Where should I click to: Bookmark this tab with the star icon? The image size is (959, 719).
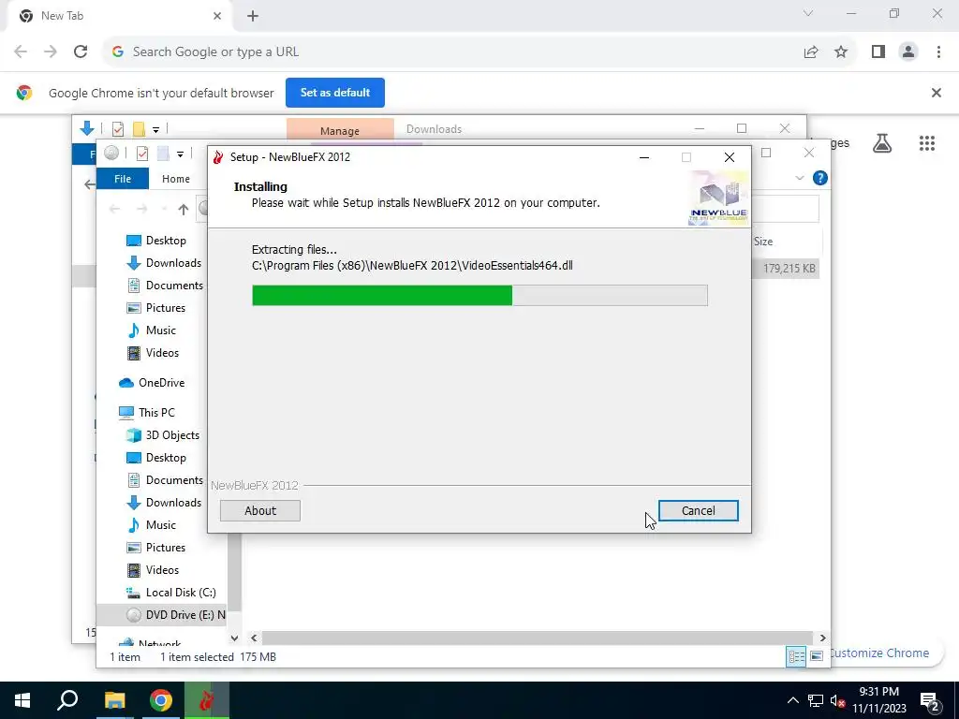point(841,52)
